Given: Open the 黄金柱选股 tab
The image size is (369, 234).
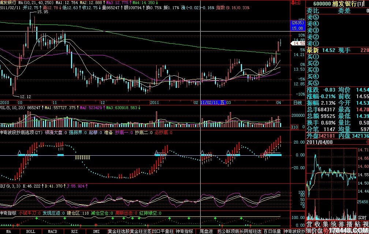Looking at the screenshot, I should click(119, 232).
